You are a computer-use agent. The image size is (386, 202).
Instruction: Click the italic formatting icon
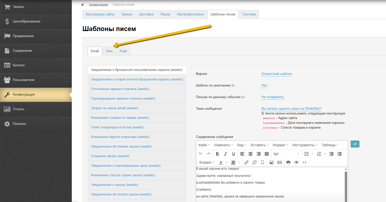click(x=225, y=154)
